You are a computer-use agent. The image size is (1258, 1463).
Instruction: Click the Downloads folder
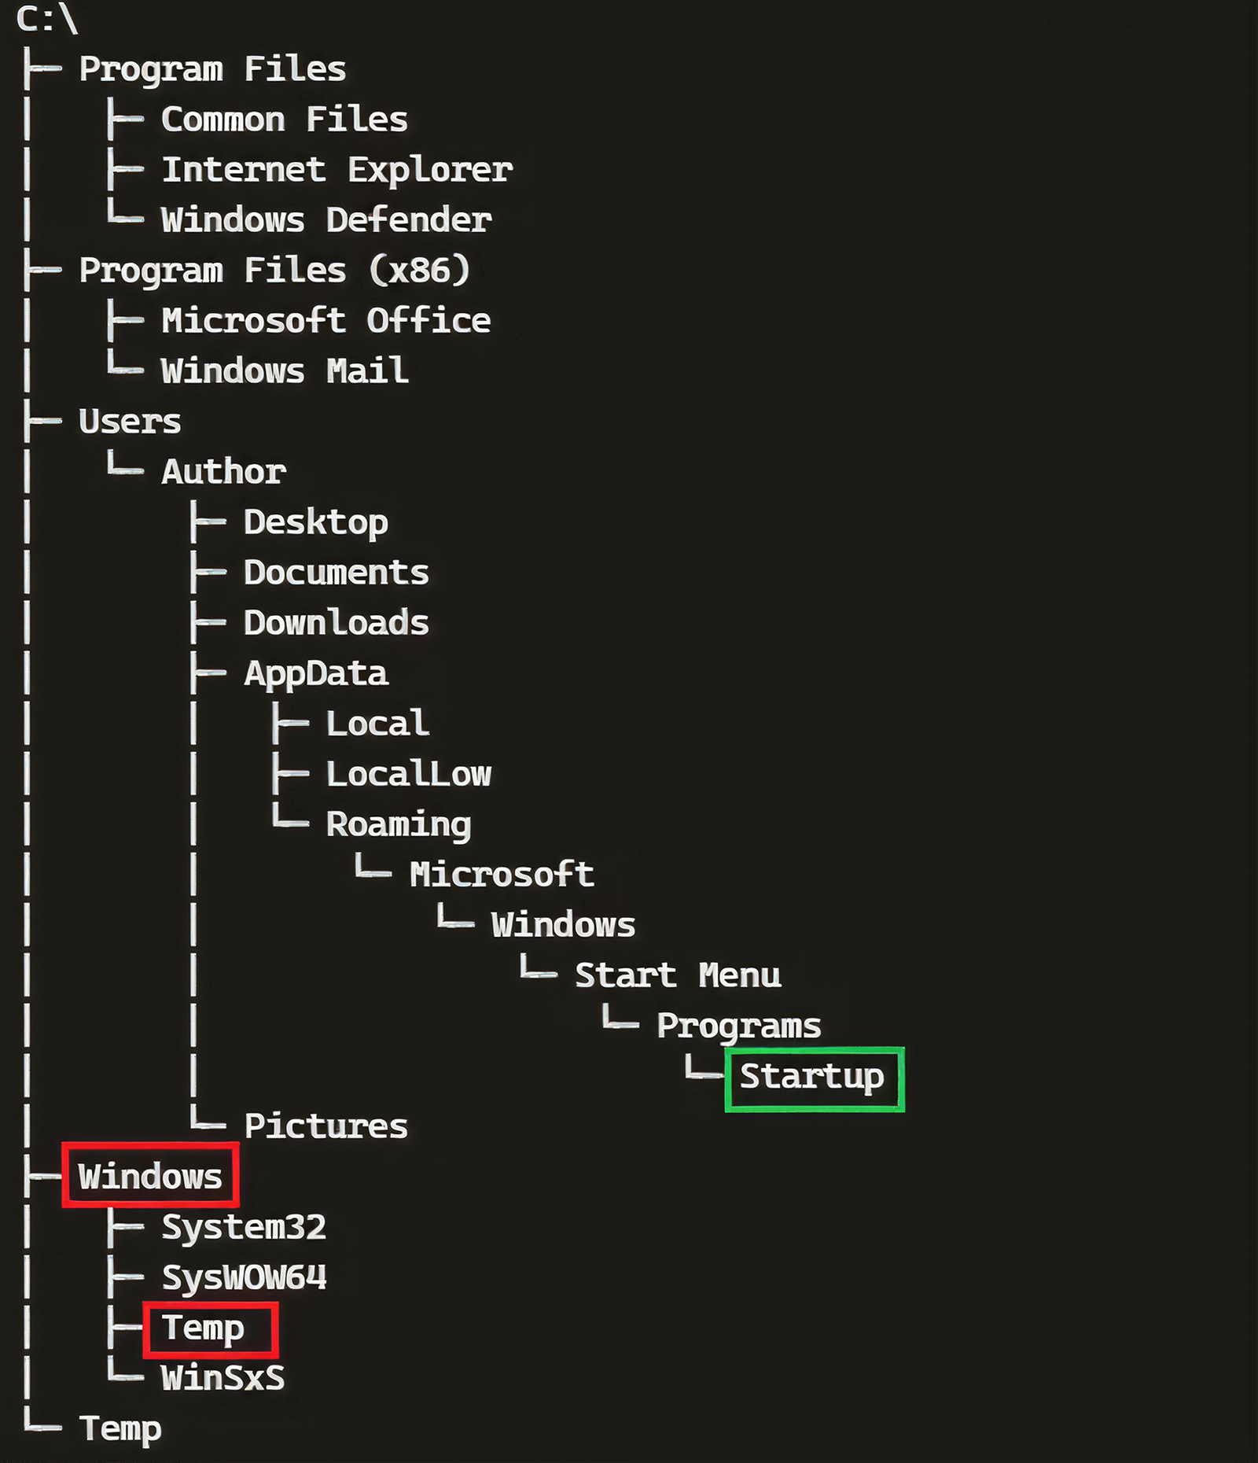pyautogui.click(x=336, y=623)
